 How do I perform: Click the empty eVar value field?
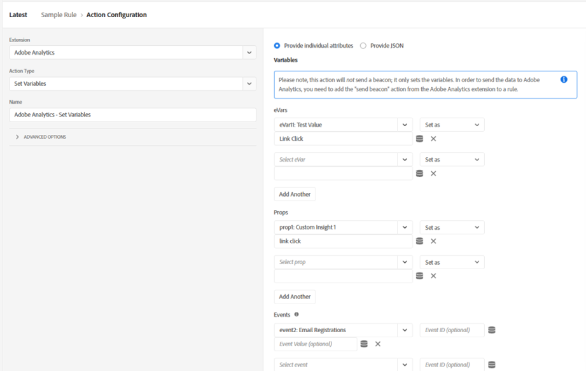pos(343,173)
